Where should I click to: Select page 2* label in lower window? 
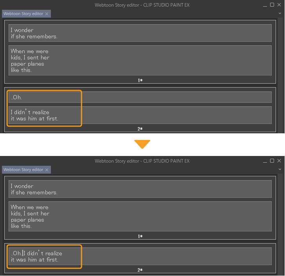[140, 270]
